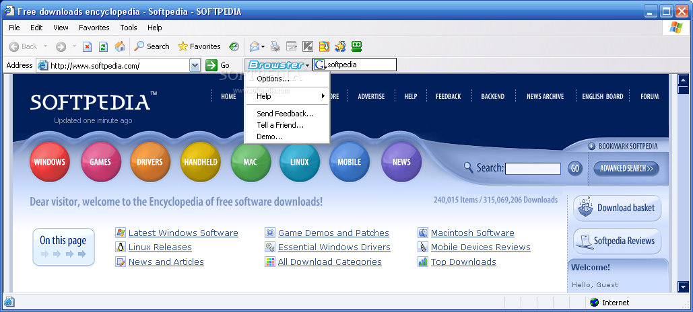This screenshot has width=693, height=312.
Task: Click the GO button next to Search
Action: 575,168
